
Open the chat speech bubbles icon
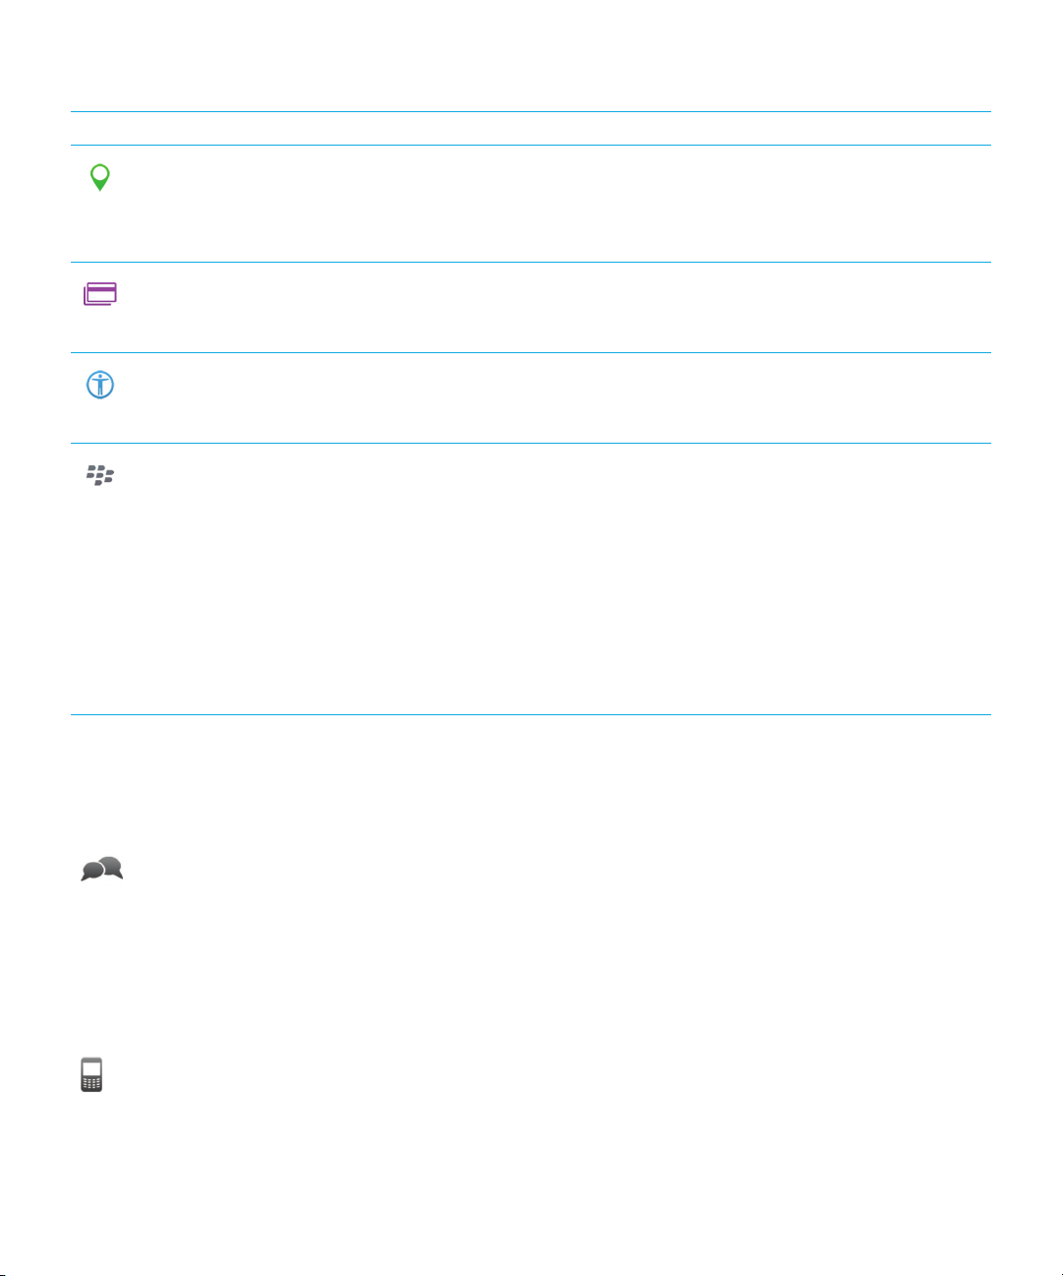pyautogui.click(x=102, y=869)
